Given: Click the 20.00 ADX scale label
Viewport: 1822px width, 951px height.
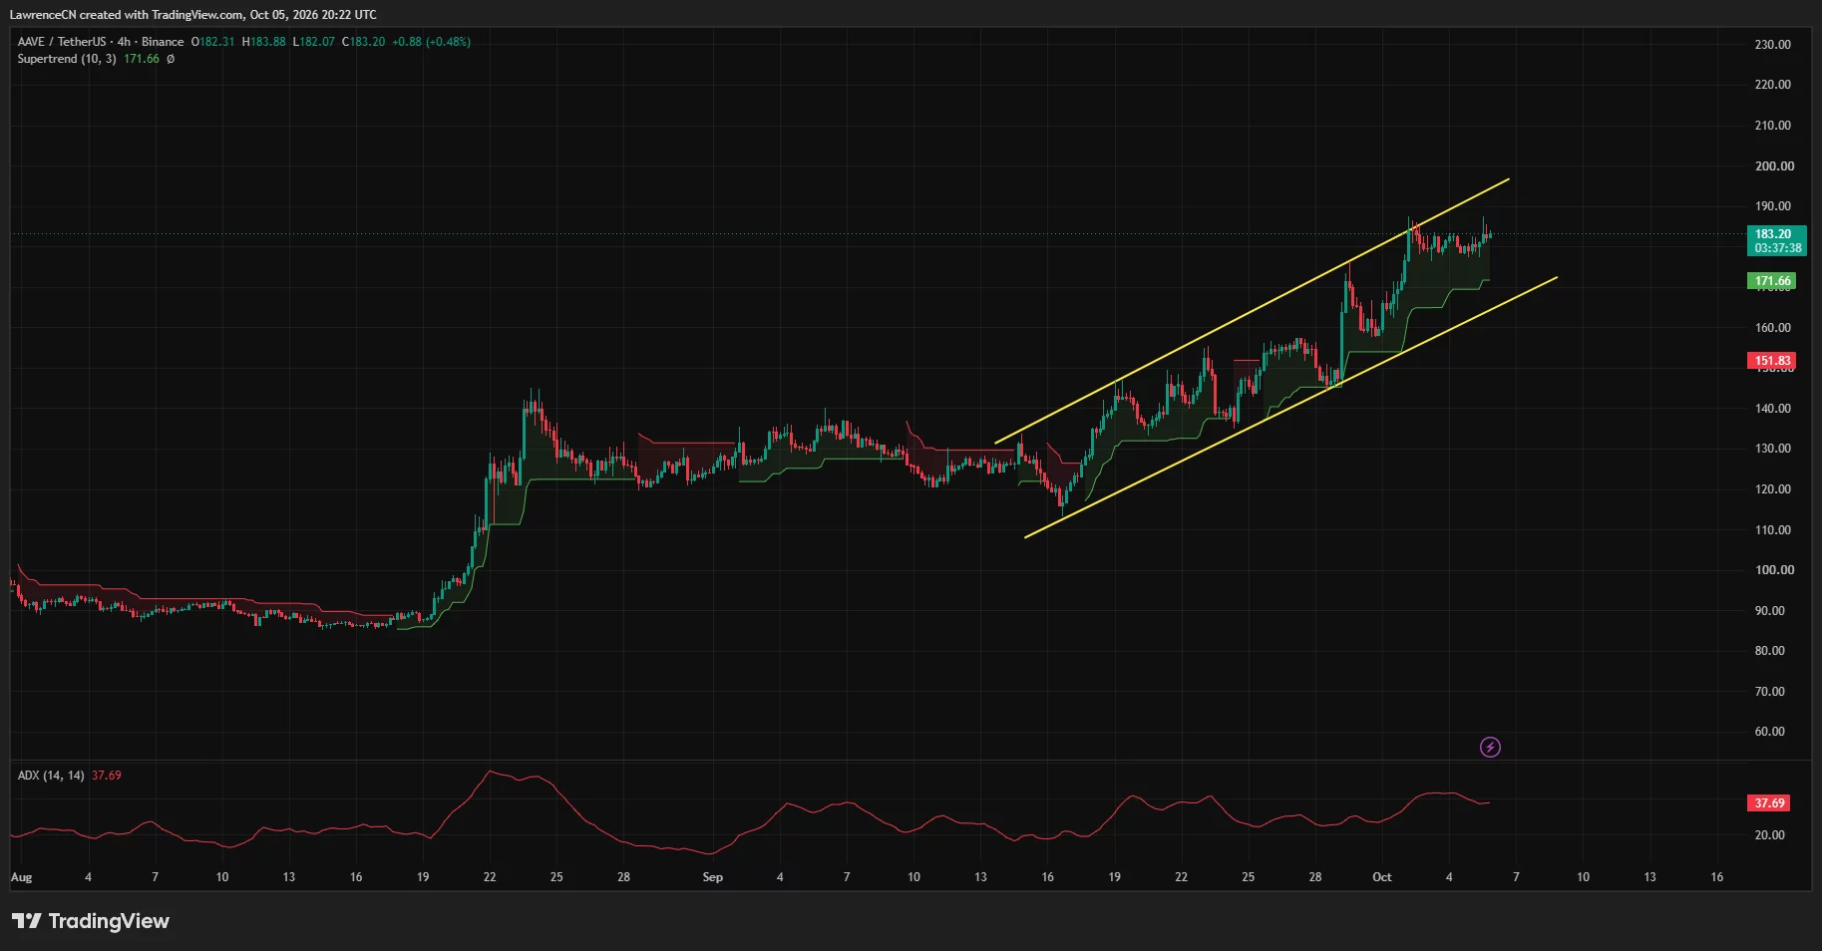Looking at the screenshot, I should coord(1769,835).
